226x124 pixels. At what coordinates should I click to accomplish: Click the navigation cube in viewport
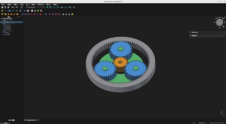tap(219, 22)
